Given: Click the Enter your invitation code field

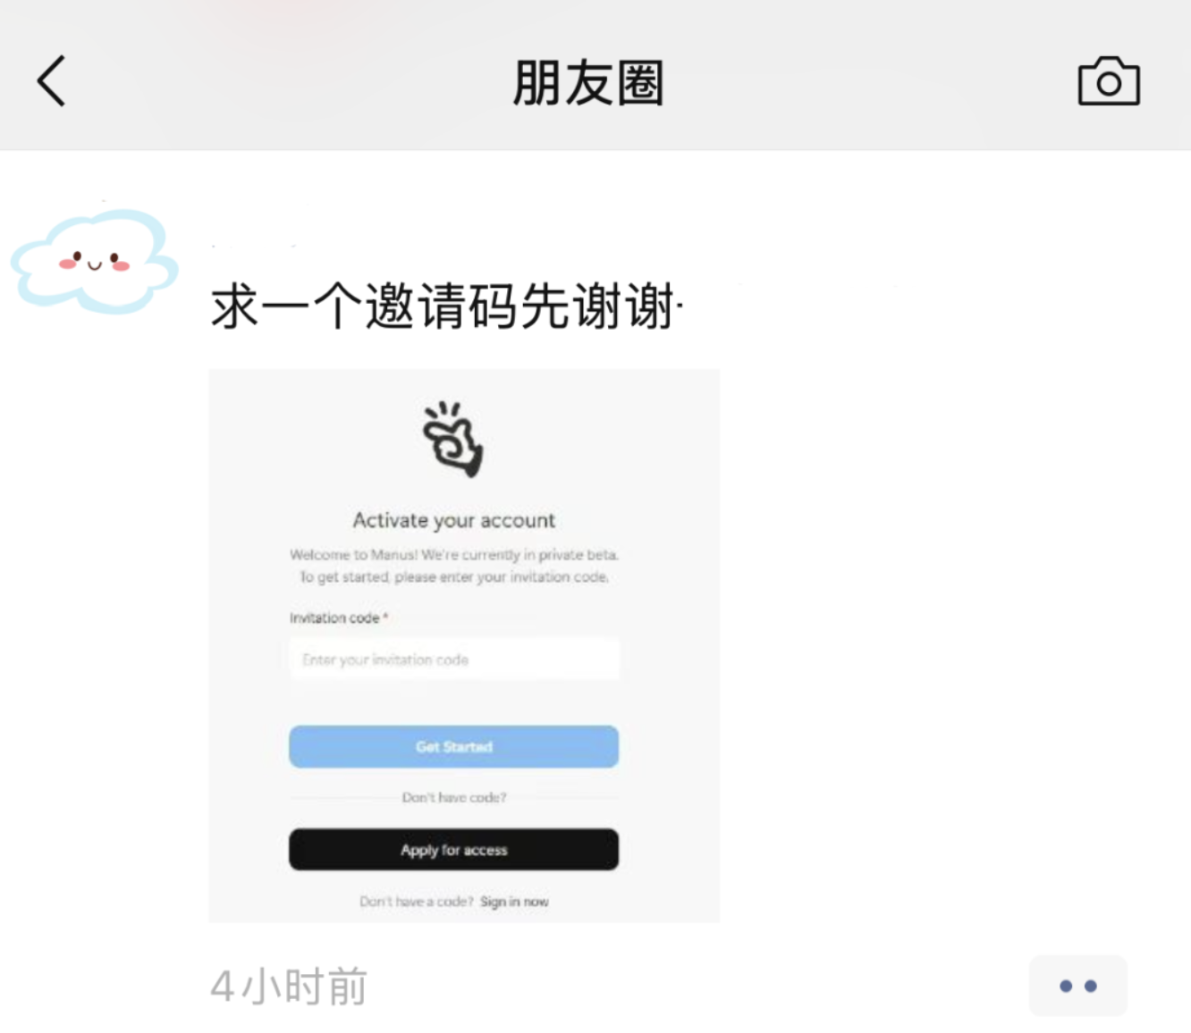Looking at the screenshot, I should click(x=453, y=659).
